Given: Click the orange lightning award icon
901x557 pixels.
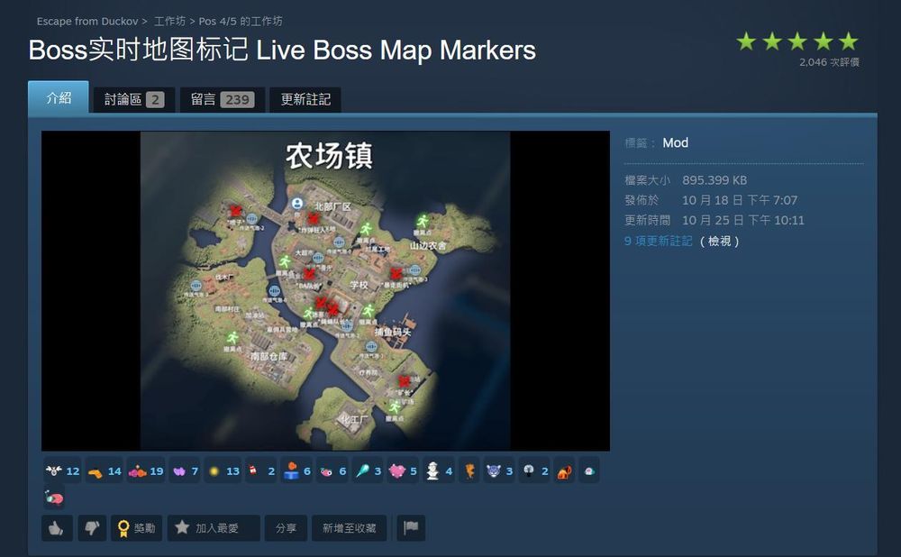Looking at the screenshot, I should pyautogui.click(x=469, y=471).
